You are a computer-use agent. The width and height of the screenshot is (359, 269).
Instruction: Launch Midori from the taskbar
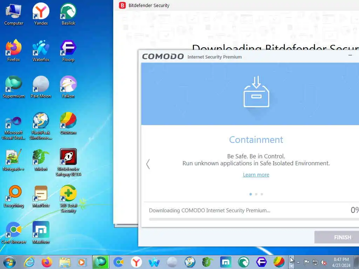tap(208, 262)
